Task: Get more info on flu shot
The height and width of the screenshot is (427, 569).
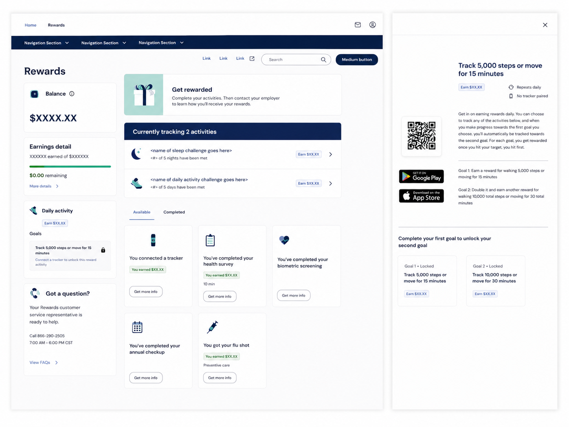Action: 220,378
